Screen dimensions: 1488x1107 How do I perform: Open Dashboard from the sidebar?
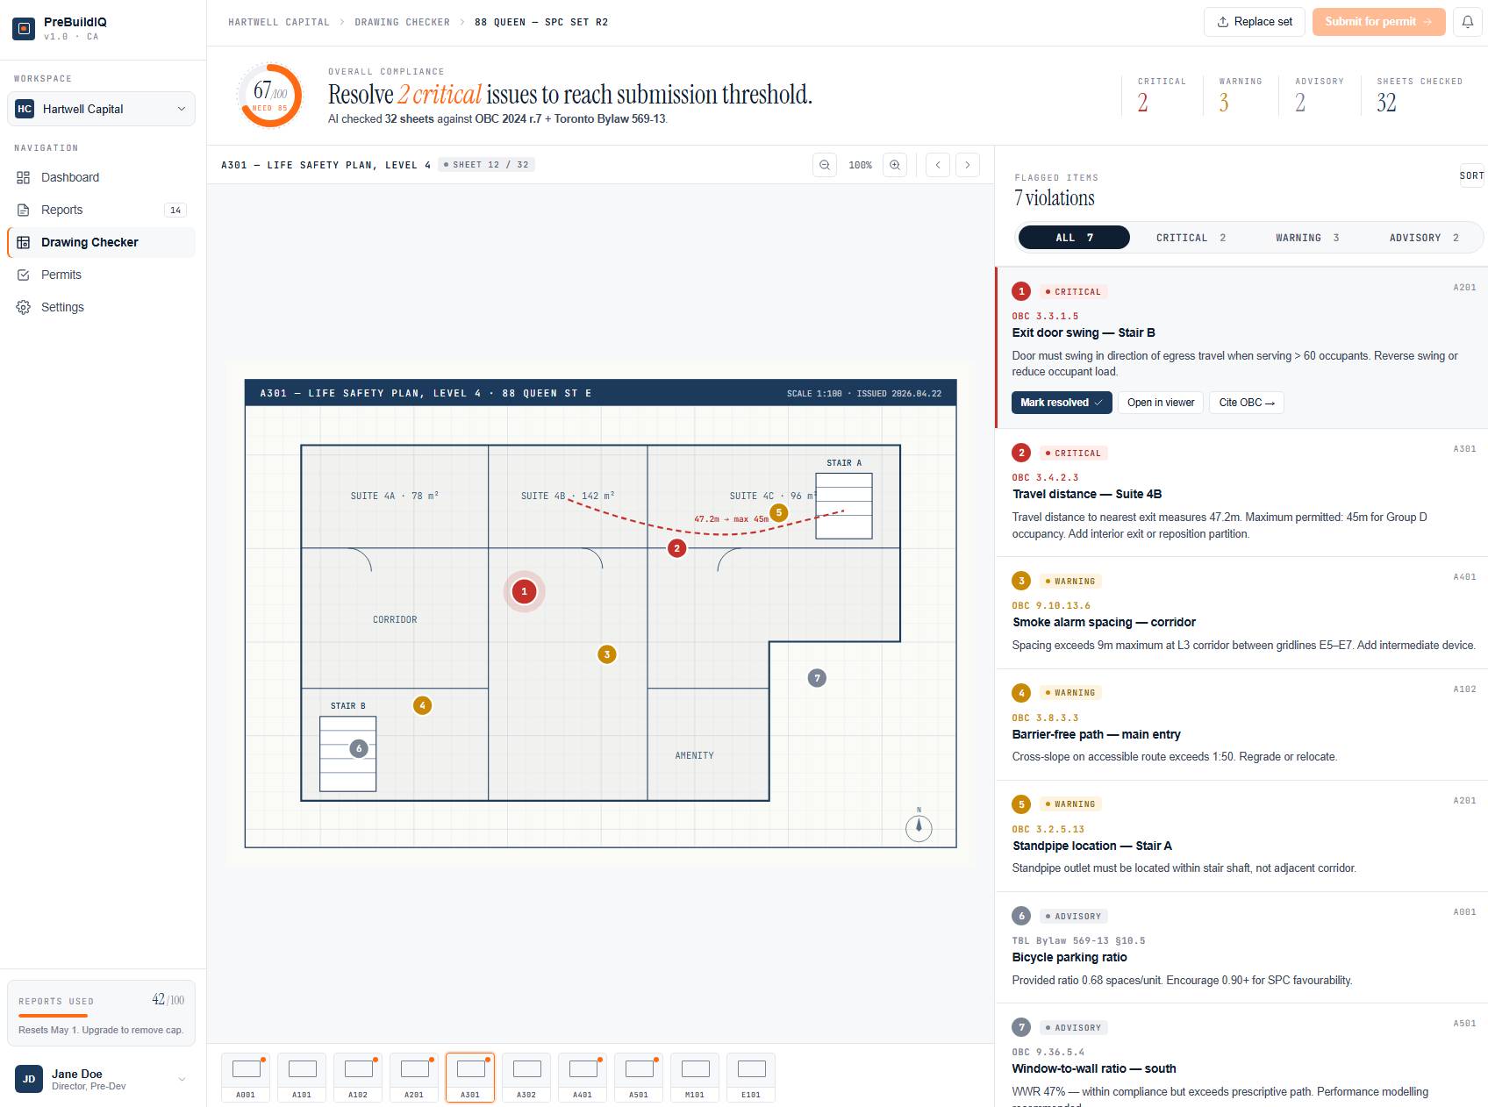(70, 177)
